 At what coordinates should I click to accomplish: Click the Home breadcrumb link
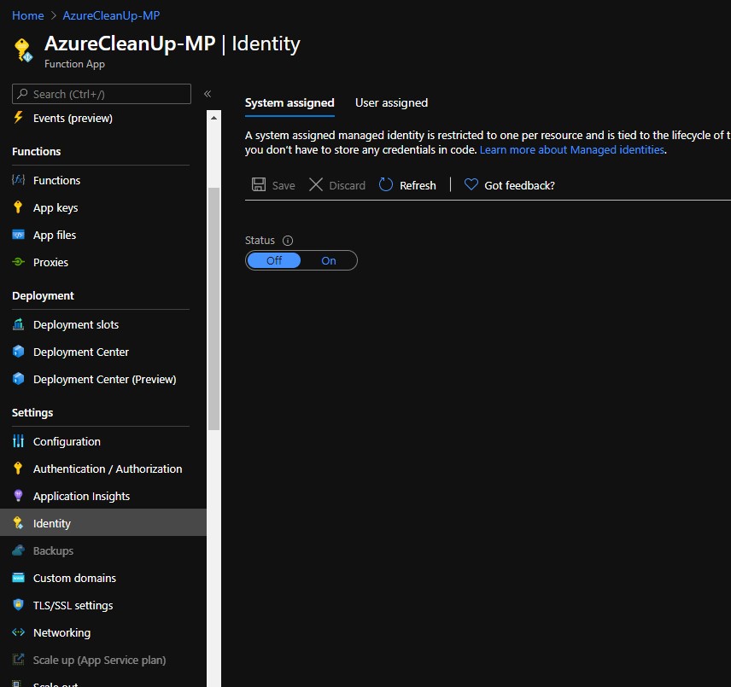tap(28, 15)
